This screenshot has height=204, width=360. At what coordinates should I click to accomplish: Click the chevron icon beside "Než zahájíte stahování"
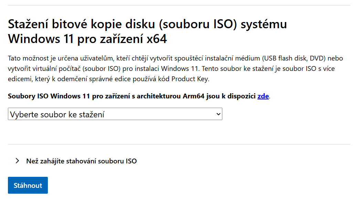click(17, 161)
